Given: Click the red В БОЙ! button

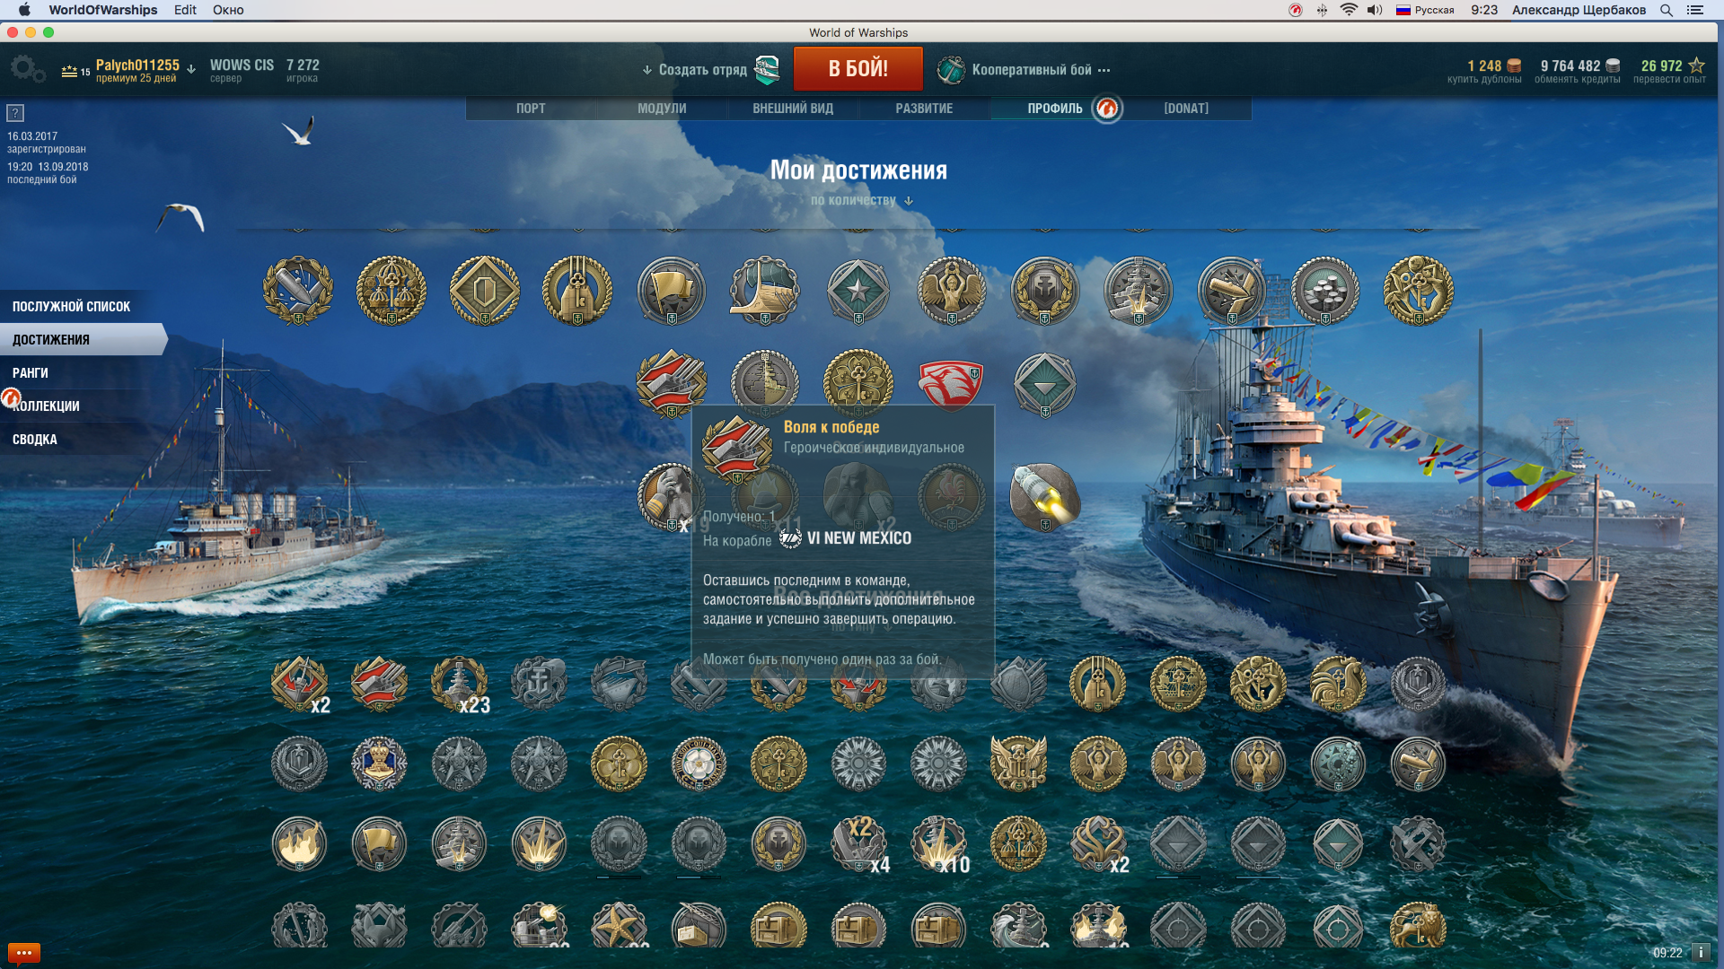Looking at the screenshot, I should 858,69.
